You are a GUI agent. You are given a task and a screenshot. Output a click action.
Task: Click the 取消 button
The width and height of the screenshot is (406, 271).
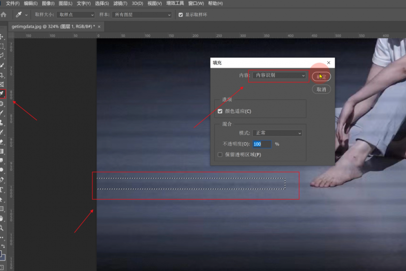point(321,89)
